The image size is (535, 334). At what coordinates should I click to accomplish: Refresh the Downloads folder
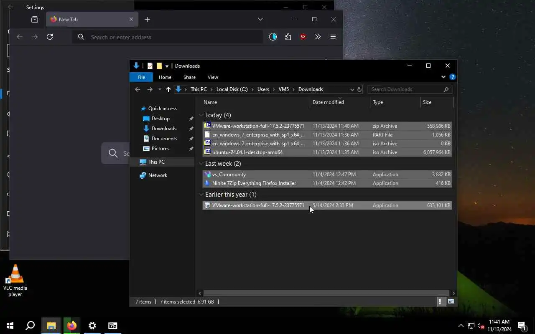pos(359,89)
